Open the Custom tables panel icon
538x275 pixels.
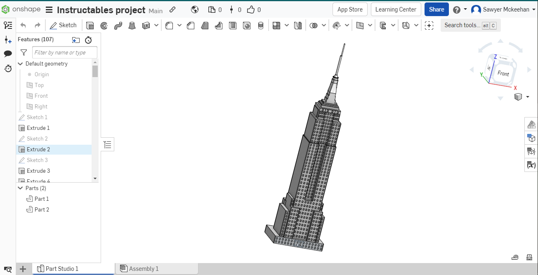531,151
